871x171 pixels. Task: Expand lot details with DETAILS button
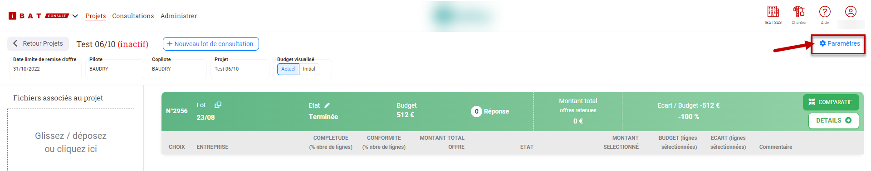tap(833, 120)
